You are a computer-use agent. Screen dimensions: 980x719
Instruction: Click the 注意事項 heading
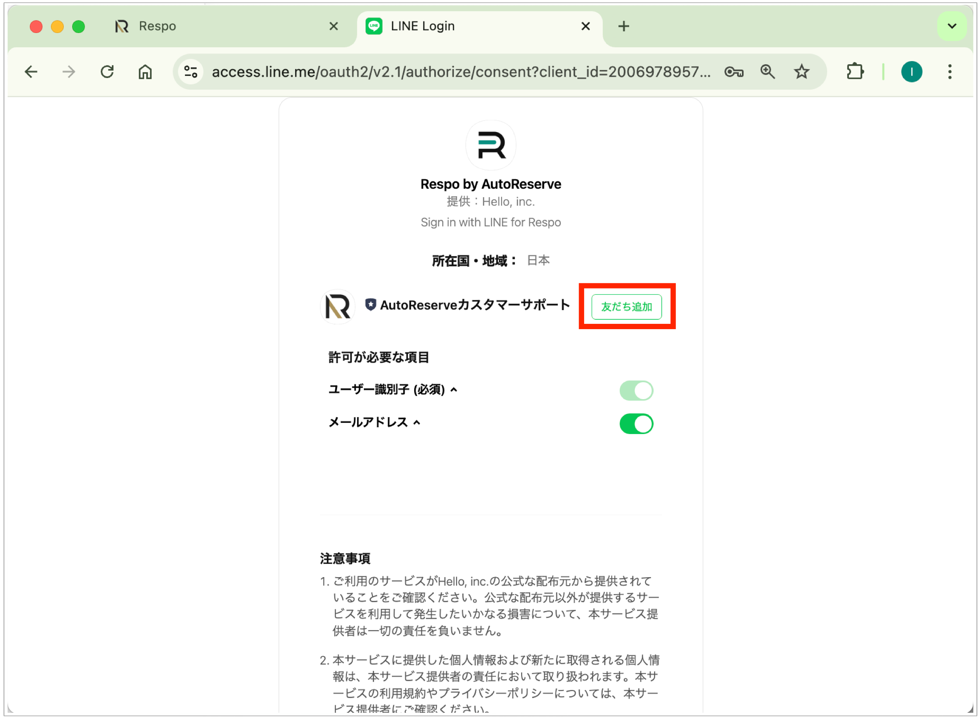345,558
